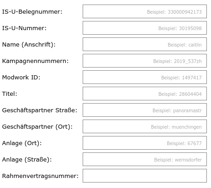Click the Titel text field

point(145,94)
